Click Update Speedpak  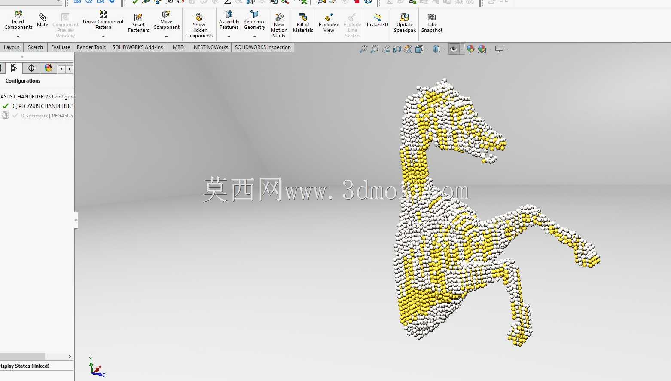pyautogui.click(x=405, y=23)
